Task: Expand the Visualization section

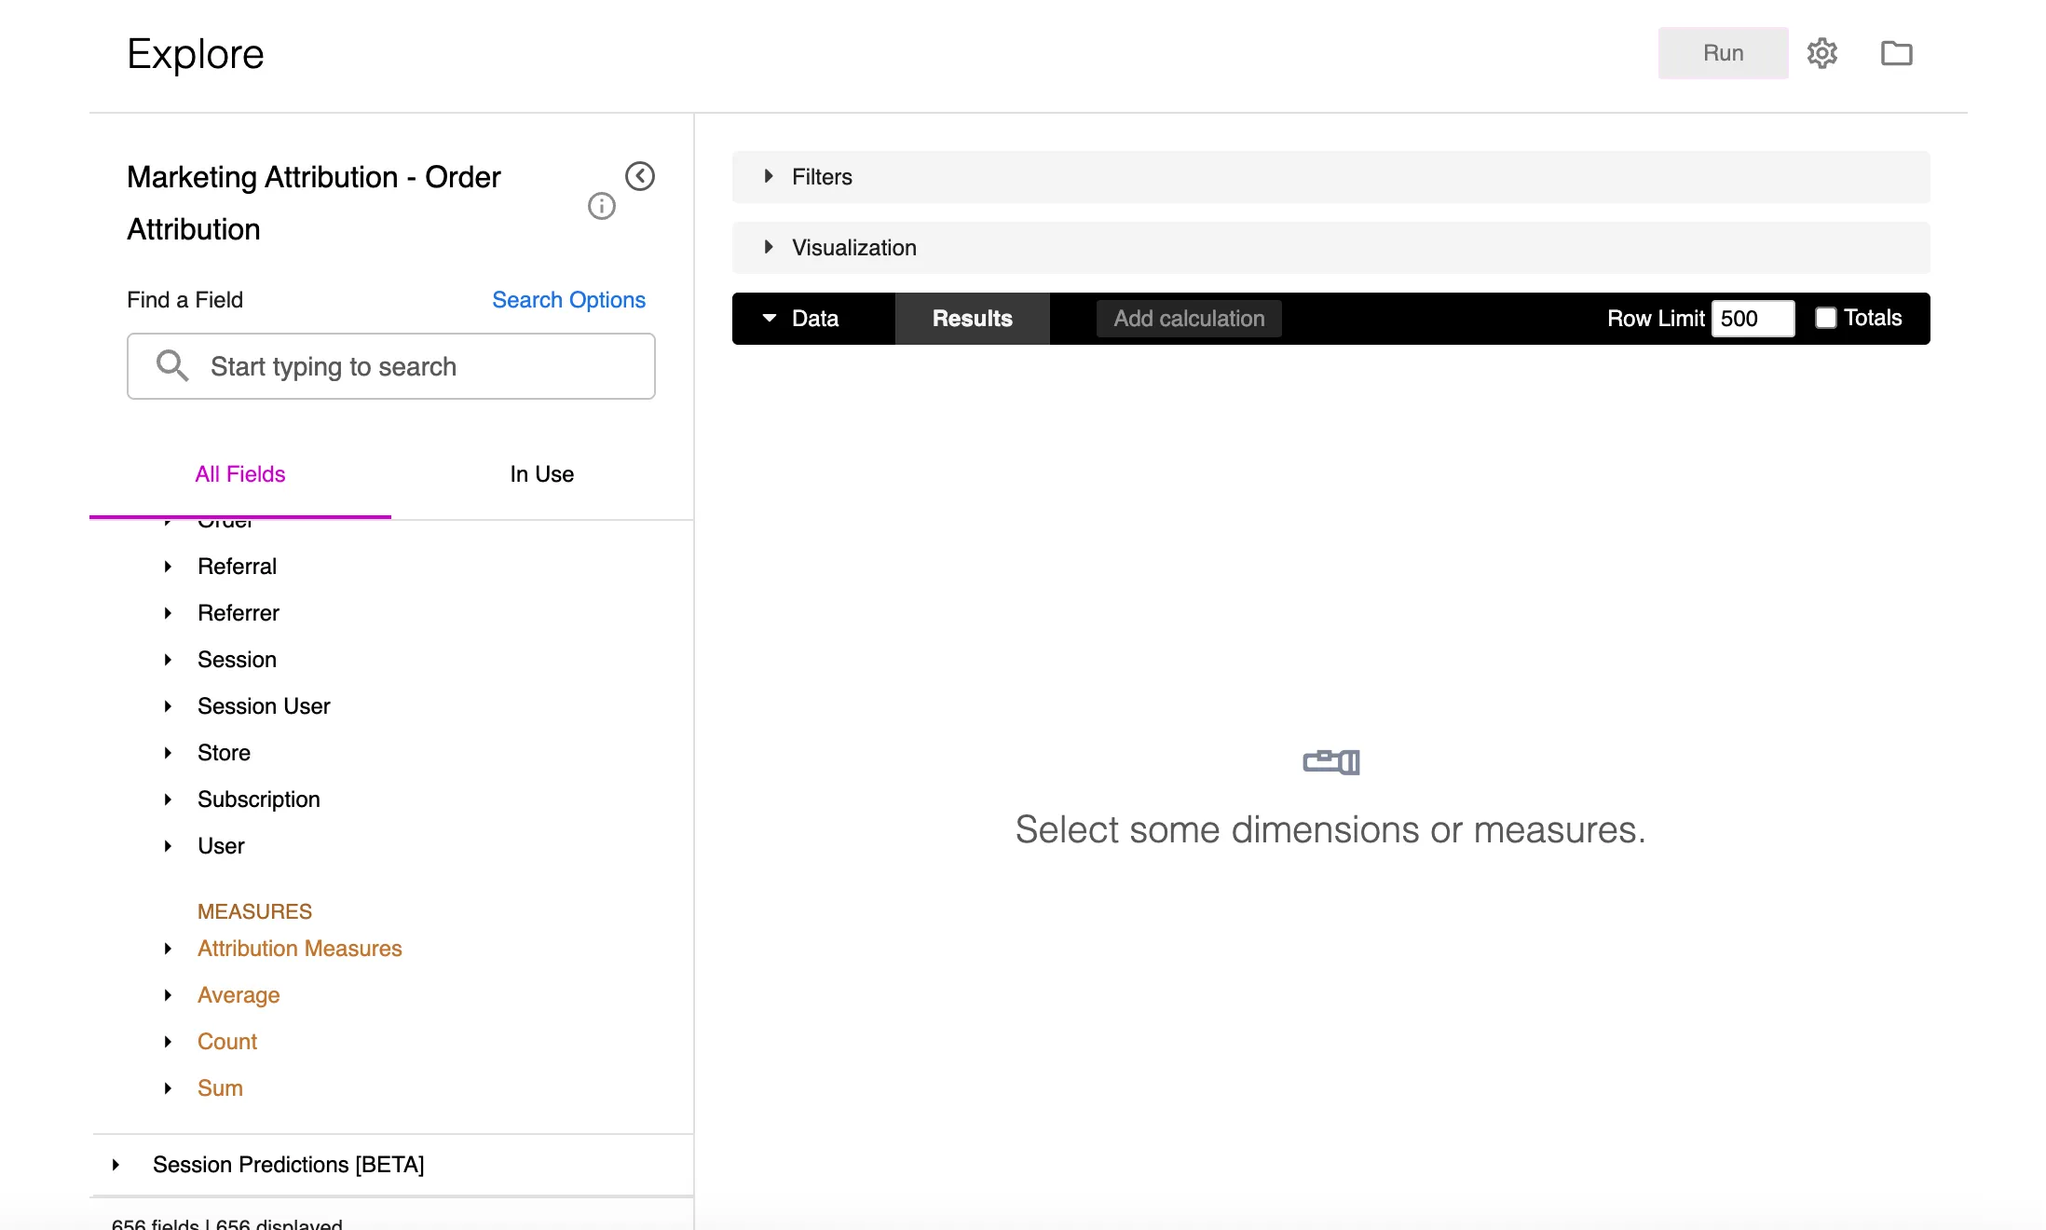Action: click(x=1330, y=248)
